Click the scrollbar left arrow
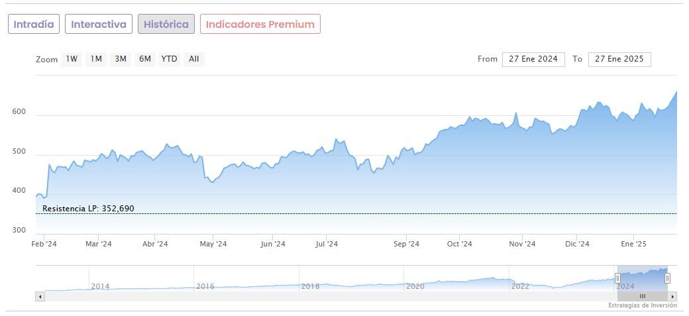 coord(40,296)
